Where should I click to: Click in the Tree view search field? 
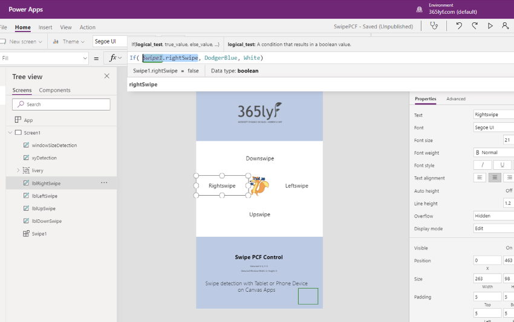point(61,104)
